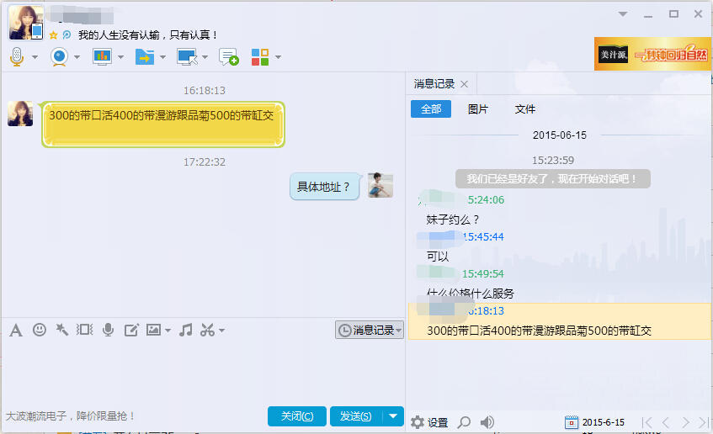The image size is (713, 434).
Task: Click the send file folder icon
Action: 144,57
